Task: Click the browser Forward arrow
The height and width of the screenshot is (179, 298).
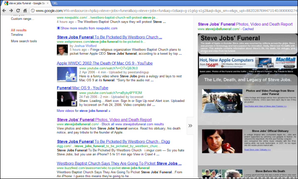Action: (11, 11)
